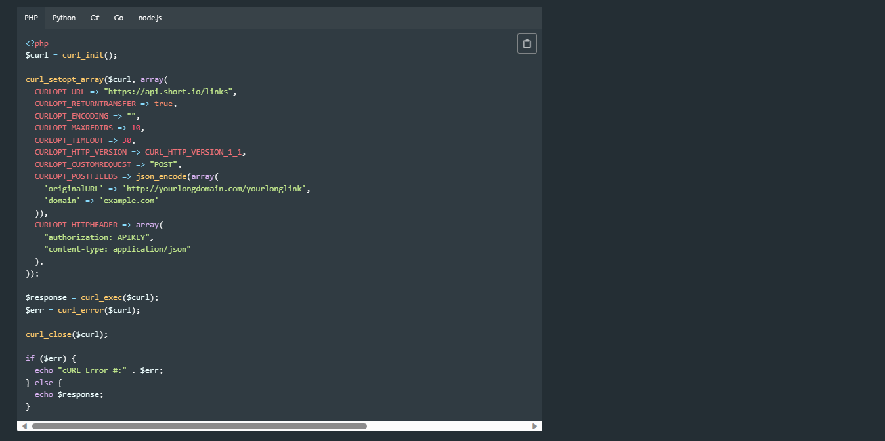Click the 'example.com' domain string
885x441 pixels.
point(129,201)
